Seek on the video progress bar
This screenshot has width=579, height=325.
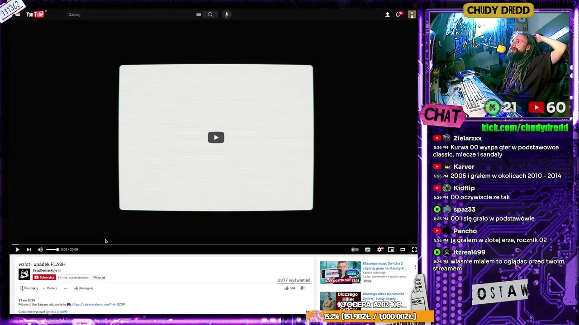(214, 244)
